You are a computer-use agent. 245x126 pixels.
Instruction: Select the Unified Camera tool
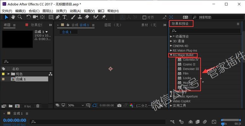35,17
